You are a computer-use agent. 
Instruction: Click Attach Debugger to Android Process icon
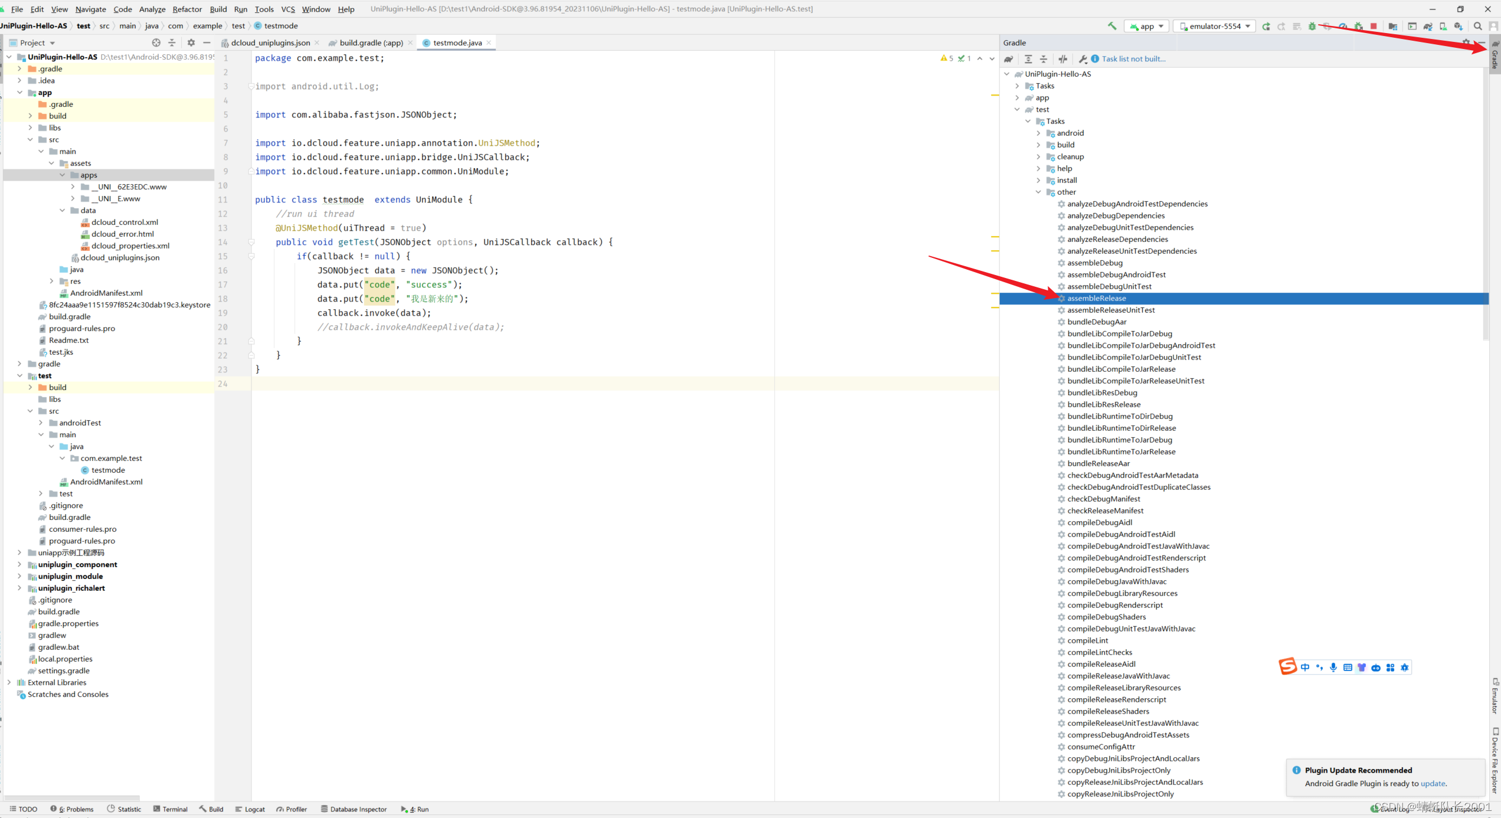(x=1358, y=26)
